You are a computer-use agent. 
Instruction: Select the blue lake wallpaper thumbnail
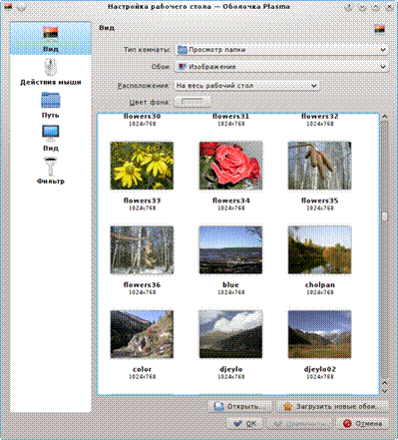[x=230, y=250]
